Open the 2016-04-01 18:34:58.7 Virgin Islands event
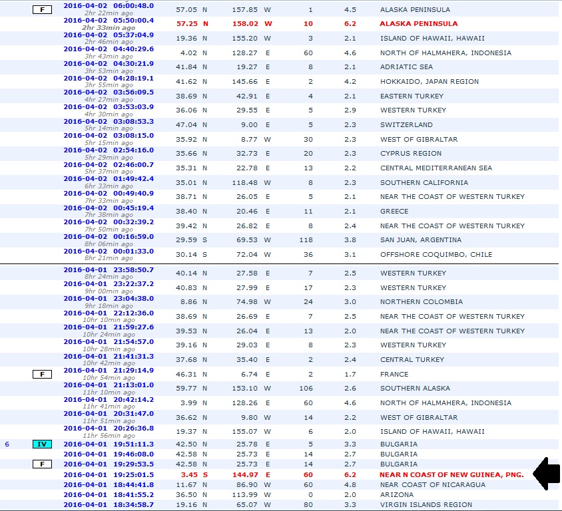The image size is (562, 511). (x=109, y=504)
